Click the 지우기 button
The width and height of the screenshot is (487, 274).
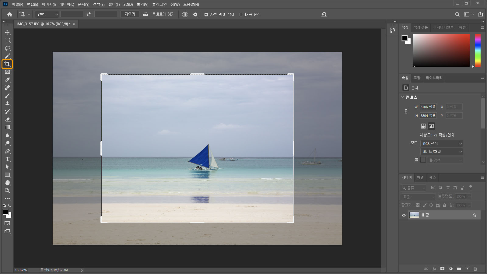tap(130, 14)
